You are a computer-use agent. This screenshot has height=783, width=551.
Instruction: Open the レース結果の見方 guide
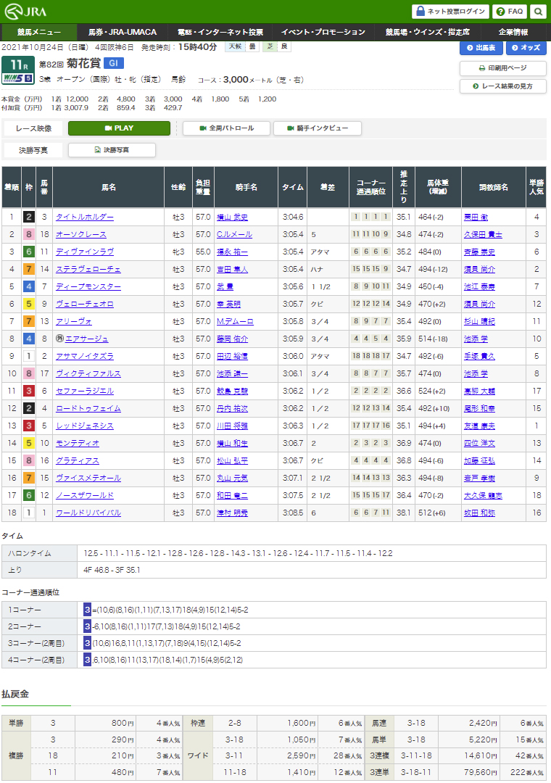(502, 86)
